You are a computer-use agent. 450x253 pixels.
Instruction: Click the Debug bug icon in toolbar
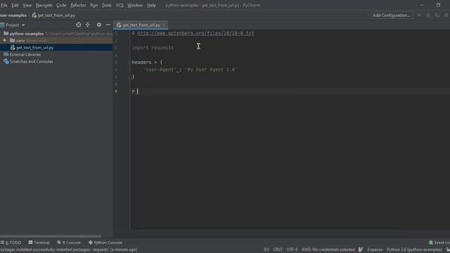click(428, 15)
